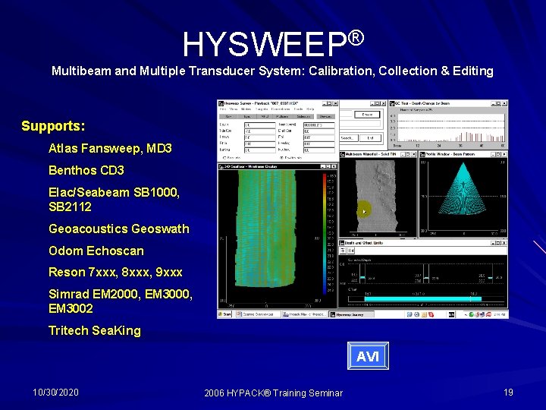The image size is (546, 410).
Task: Open the File menu in Hysweep Survey
Action: [223, 109]
